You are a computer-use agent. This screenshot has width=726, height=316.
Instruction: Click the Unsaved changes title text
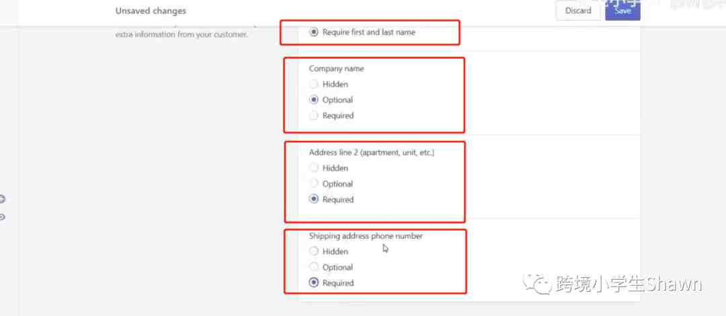click(x=151, y=11)
